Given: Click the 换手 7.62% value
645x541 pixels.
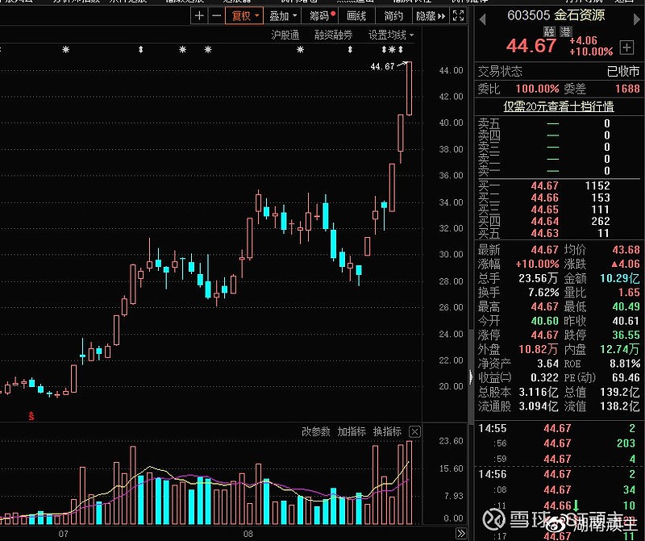Looking at the screenshot, I should pos(543,293).
